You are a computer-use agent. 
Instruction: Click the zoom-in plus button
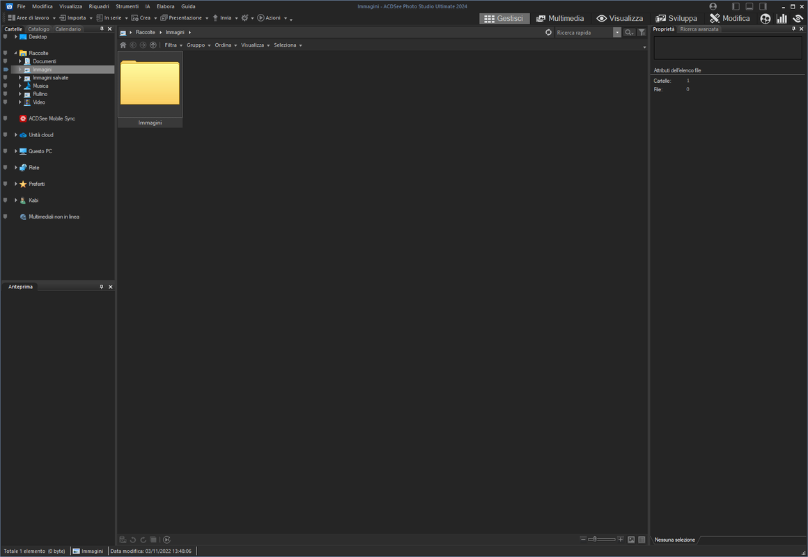tap(620, 540)
